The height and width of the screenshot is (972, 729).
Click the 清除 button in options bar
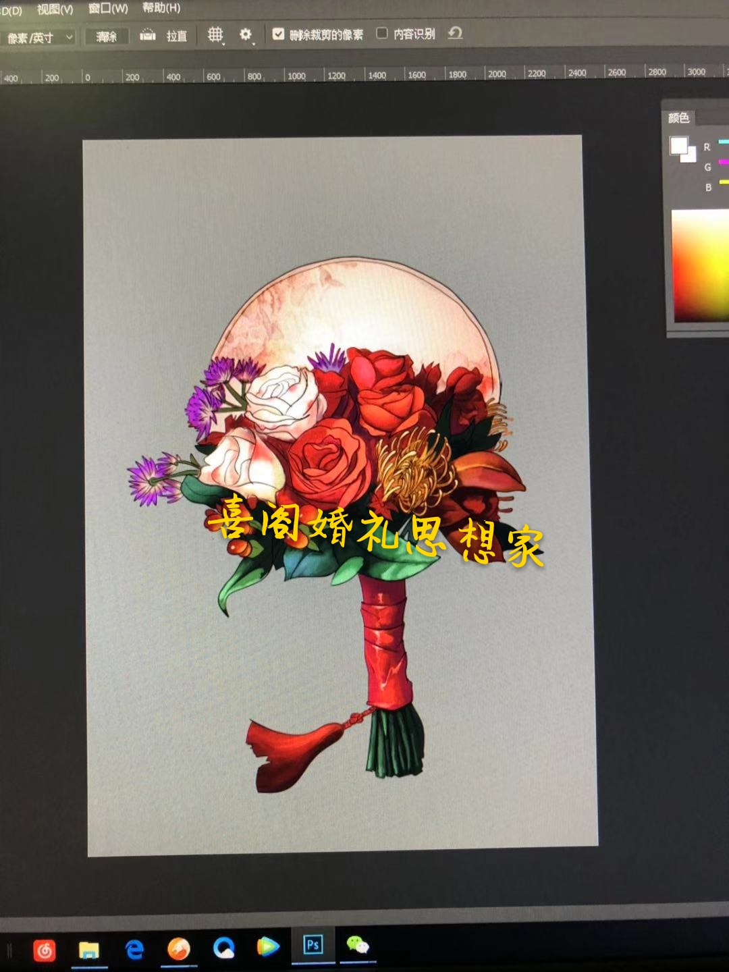[x=106, y=36]
